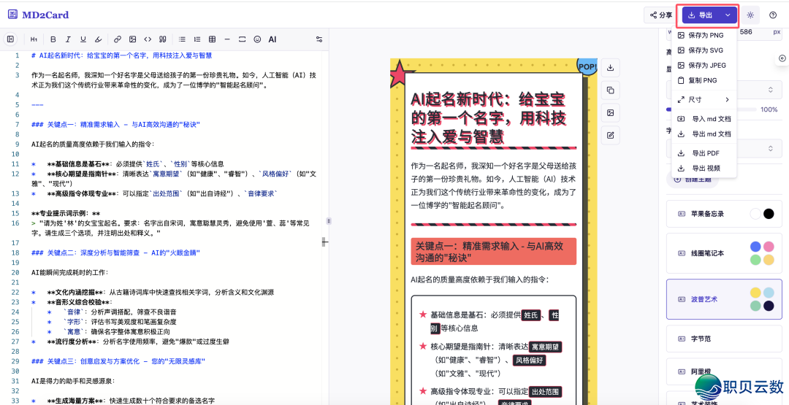Screen dimensions: 789x405
Task: Select the 阿里橙 theme card
Action: coord(724,372)
